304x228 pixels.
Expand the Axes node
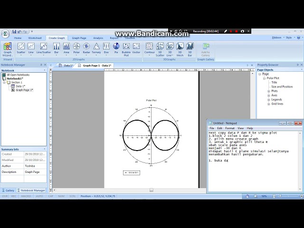tap(269, 95)
